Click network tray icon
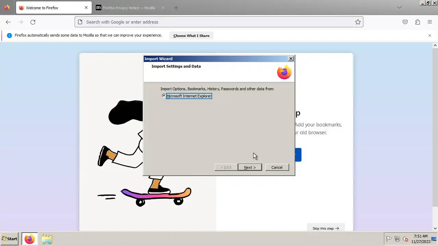 tap(397, 239)
